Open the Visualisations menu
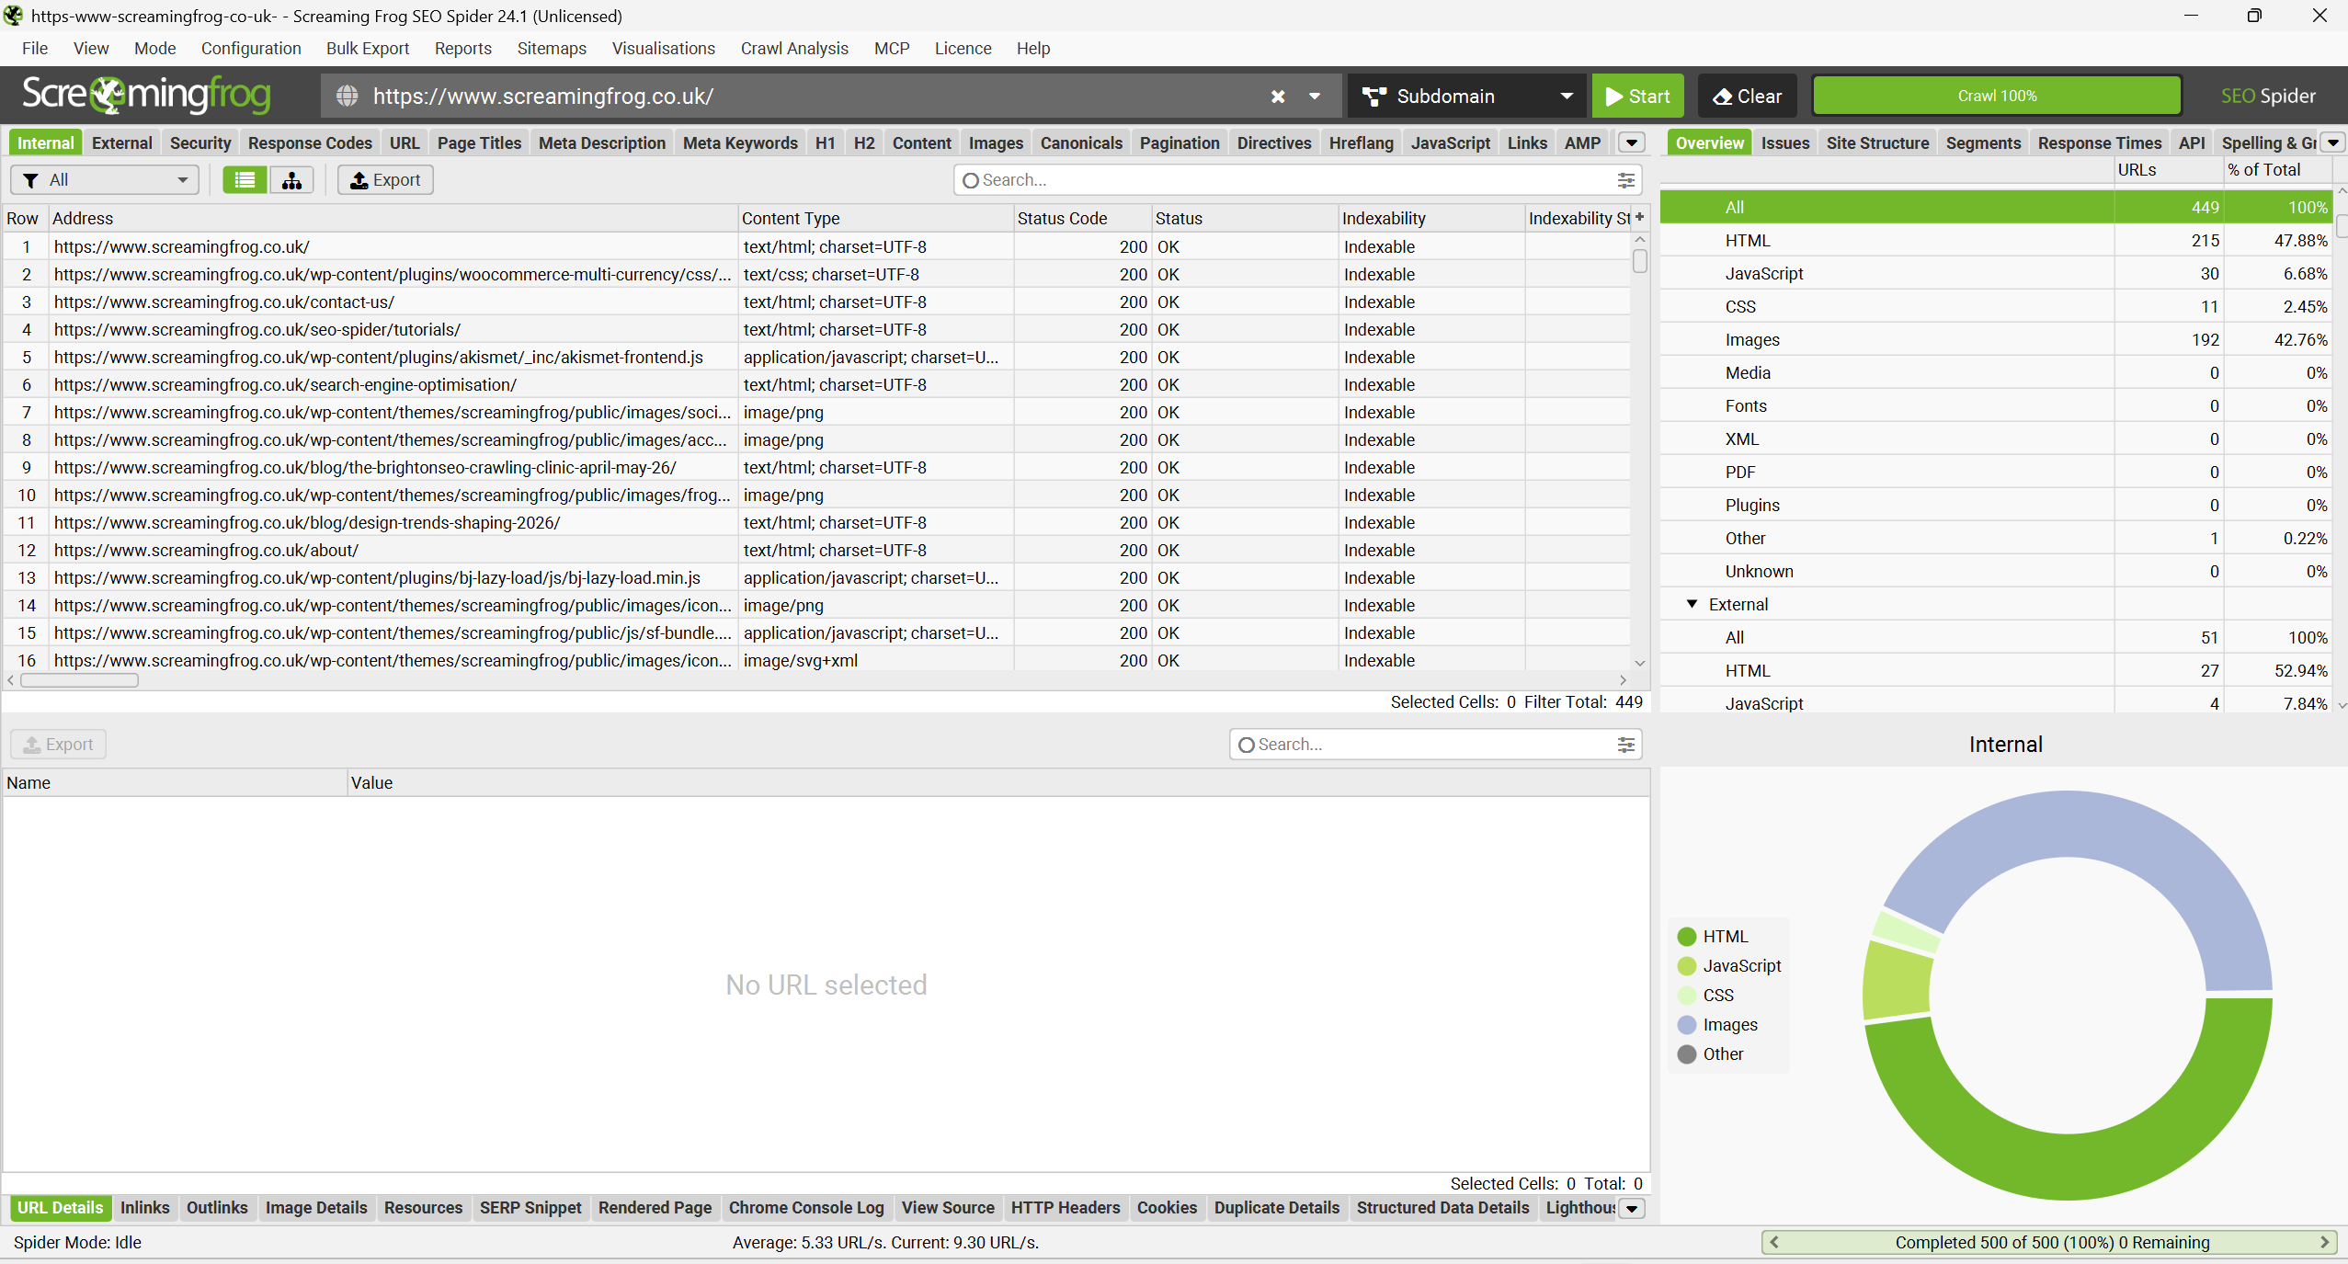Image resolution: width=2348 pixels, height=1264 pixels. pyautogui.click(x=664, y=48)
